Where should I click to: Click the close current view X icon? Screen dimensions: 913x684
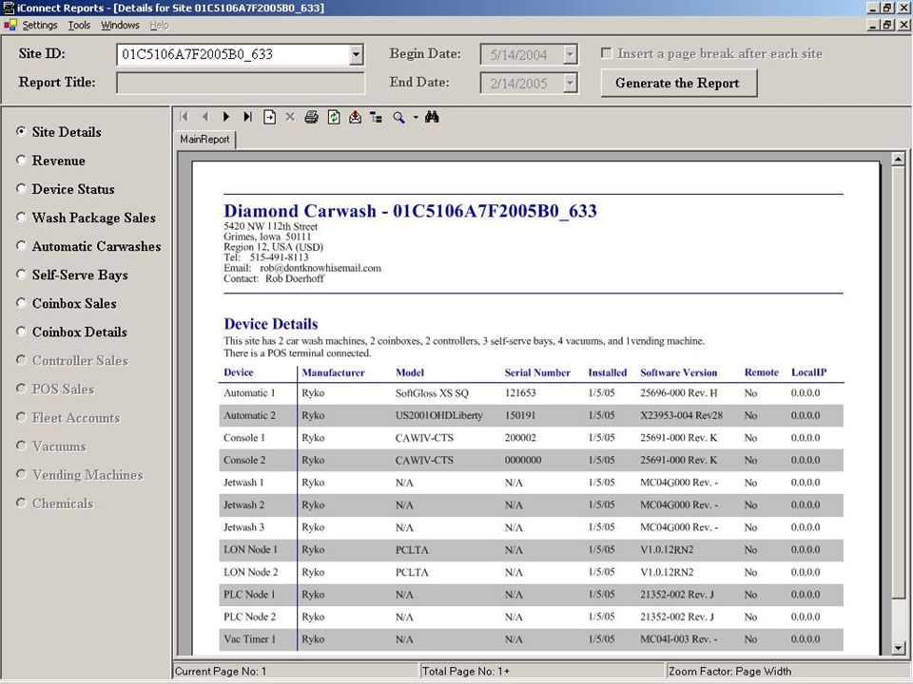[x=290, y=117]
